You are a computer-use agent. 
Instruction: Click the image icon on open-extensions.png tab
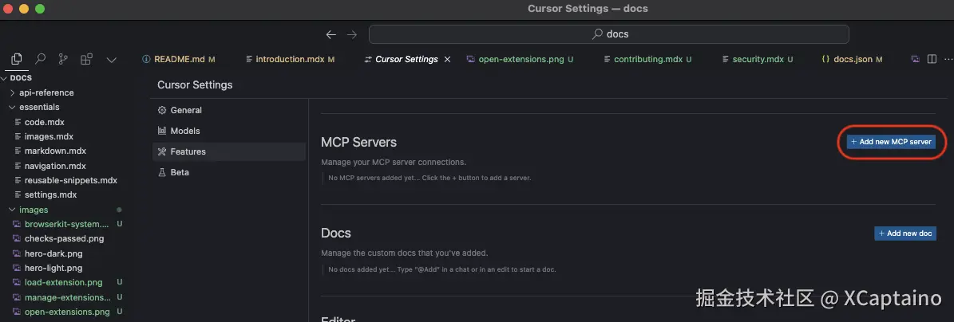[470, 59]
